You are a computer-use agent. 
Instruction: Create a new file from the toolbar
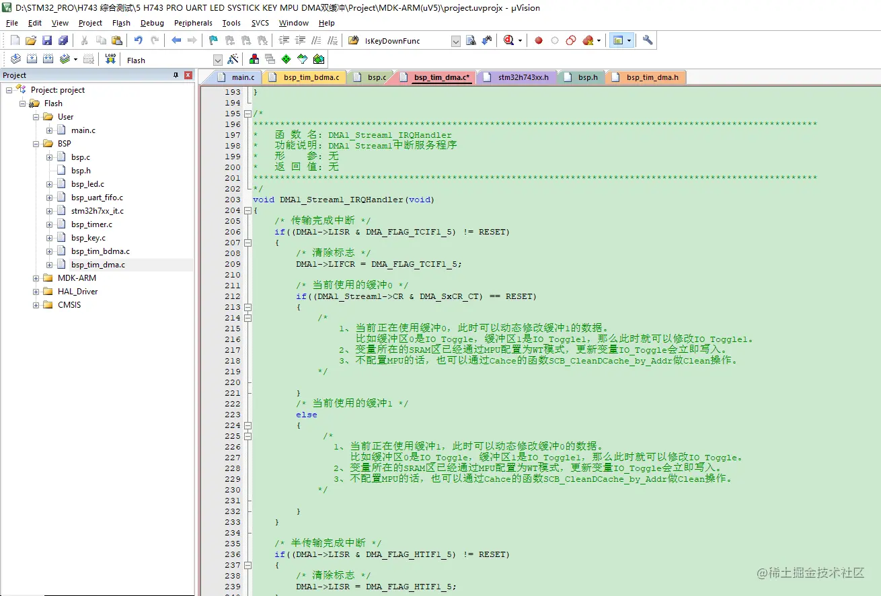pos(15,41)
